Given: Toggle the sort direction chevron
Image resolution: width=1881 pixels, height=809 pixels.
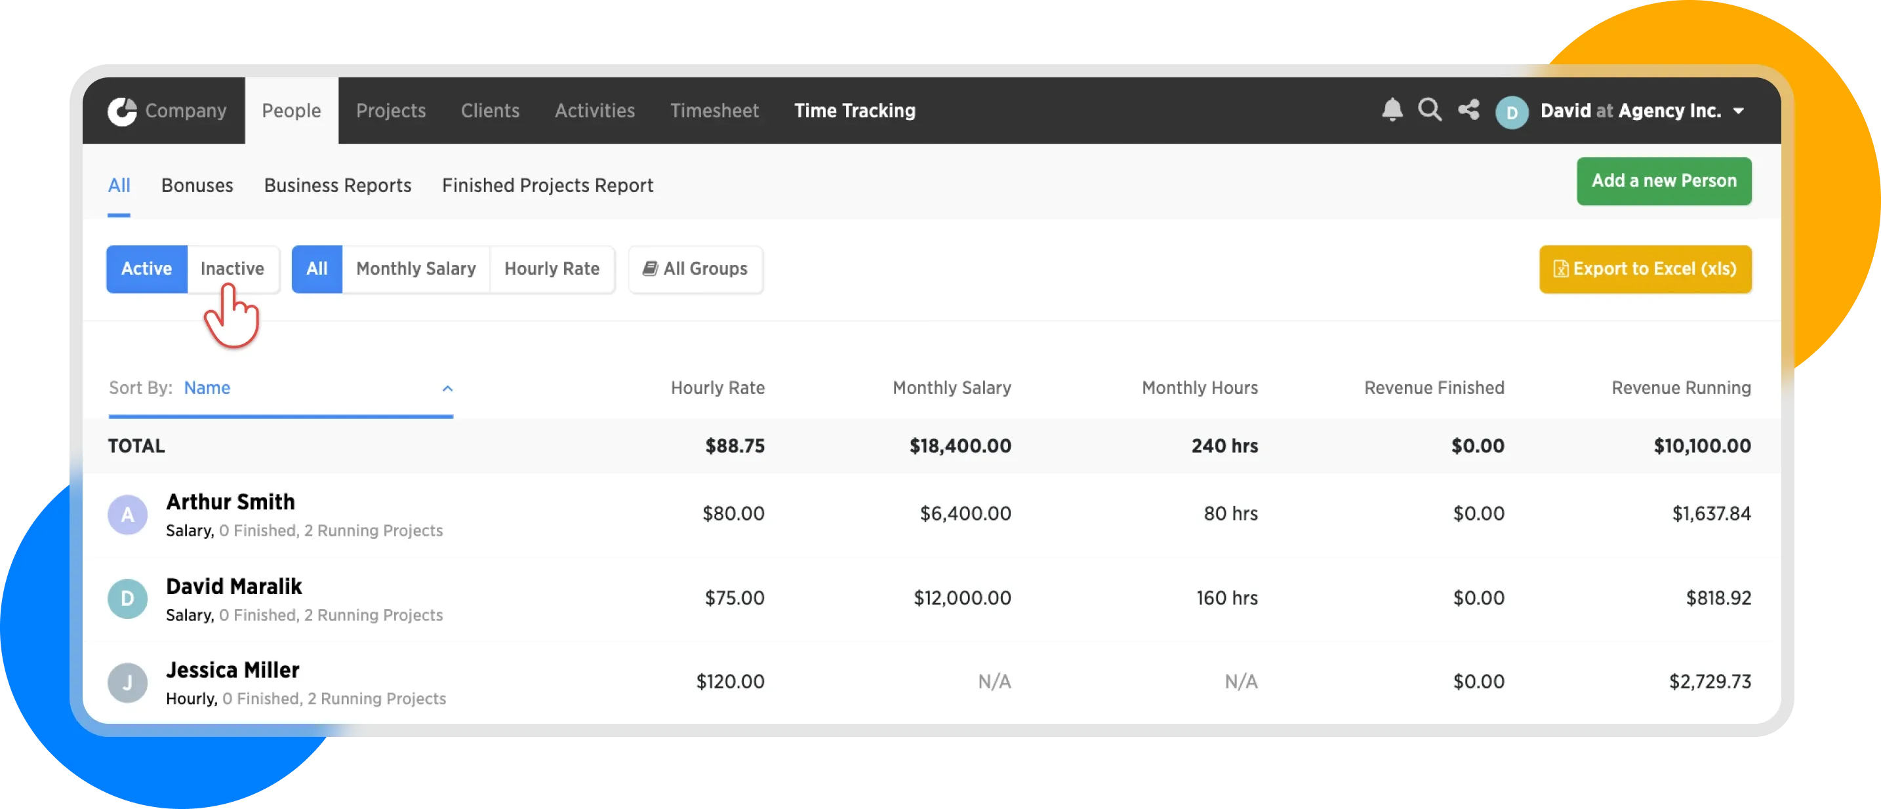Looking at the screenshot, I should point(447,388).
